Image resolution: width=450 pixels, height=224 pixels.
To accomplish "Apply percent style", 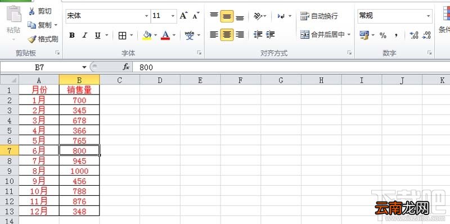I will pyautogui.click(x=383, y=35).
